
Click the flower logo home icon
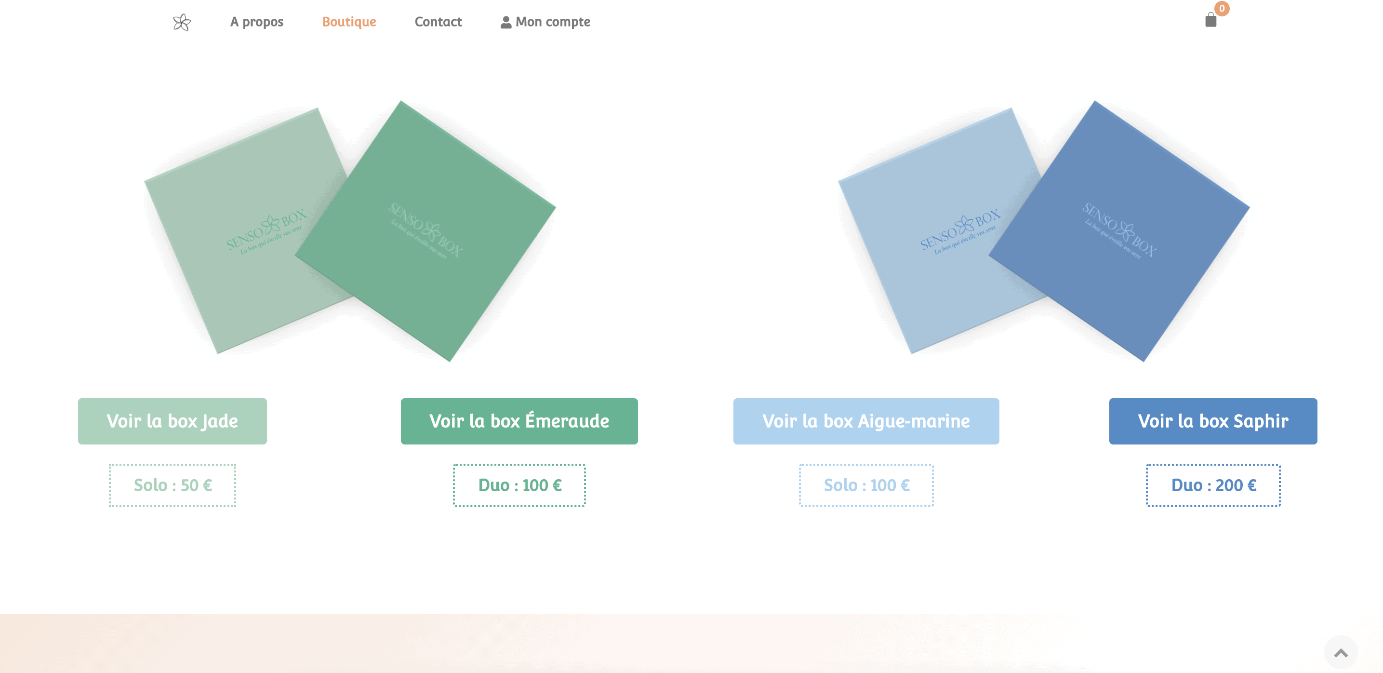click(x=182, y=22)
